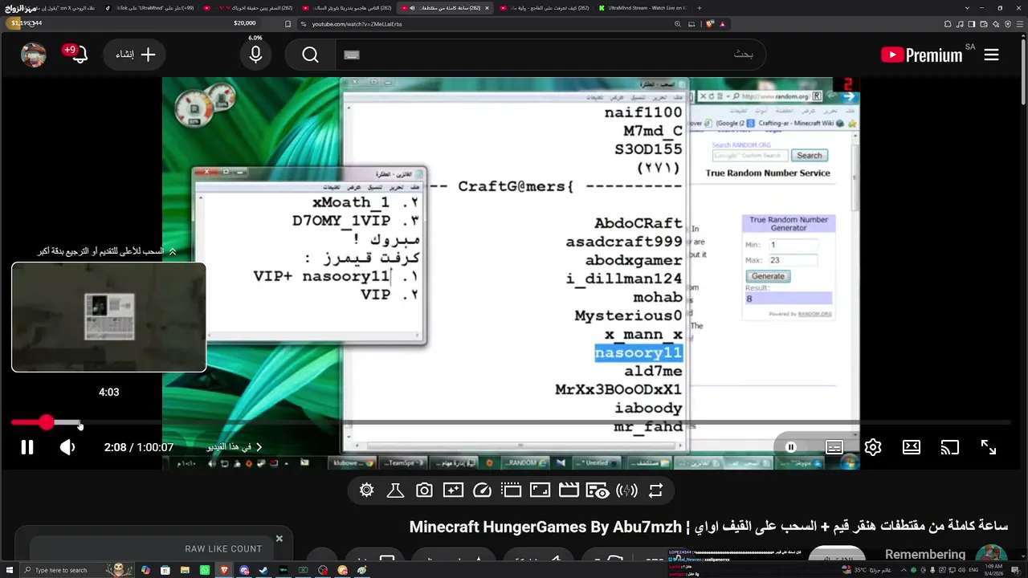Click the seek preview thumbnail
The width and height of the screenshot is (1028, 578).
tap(109, 317)
